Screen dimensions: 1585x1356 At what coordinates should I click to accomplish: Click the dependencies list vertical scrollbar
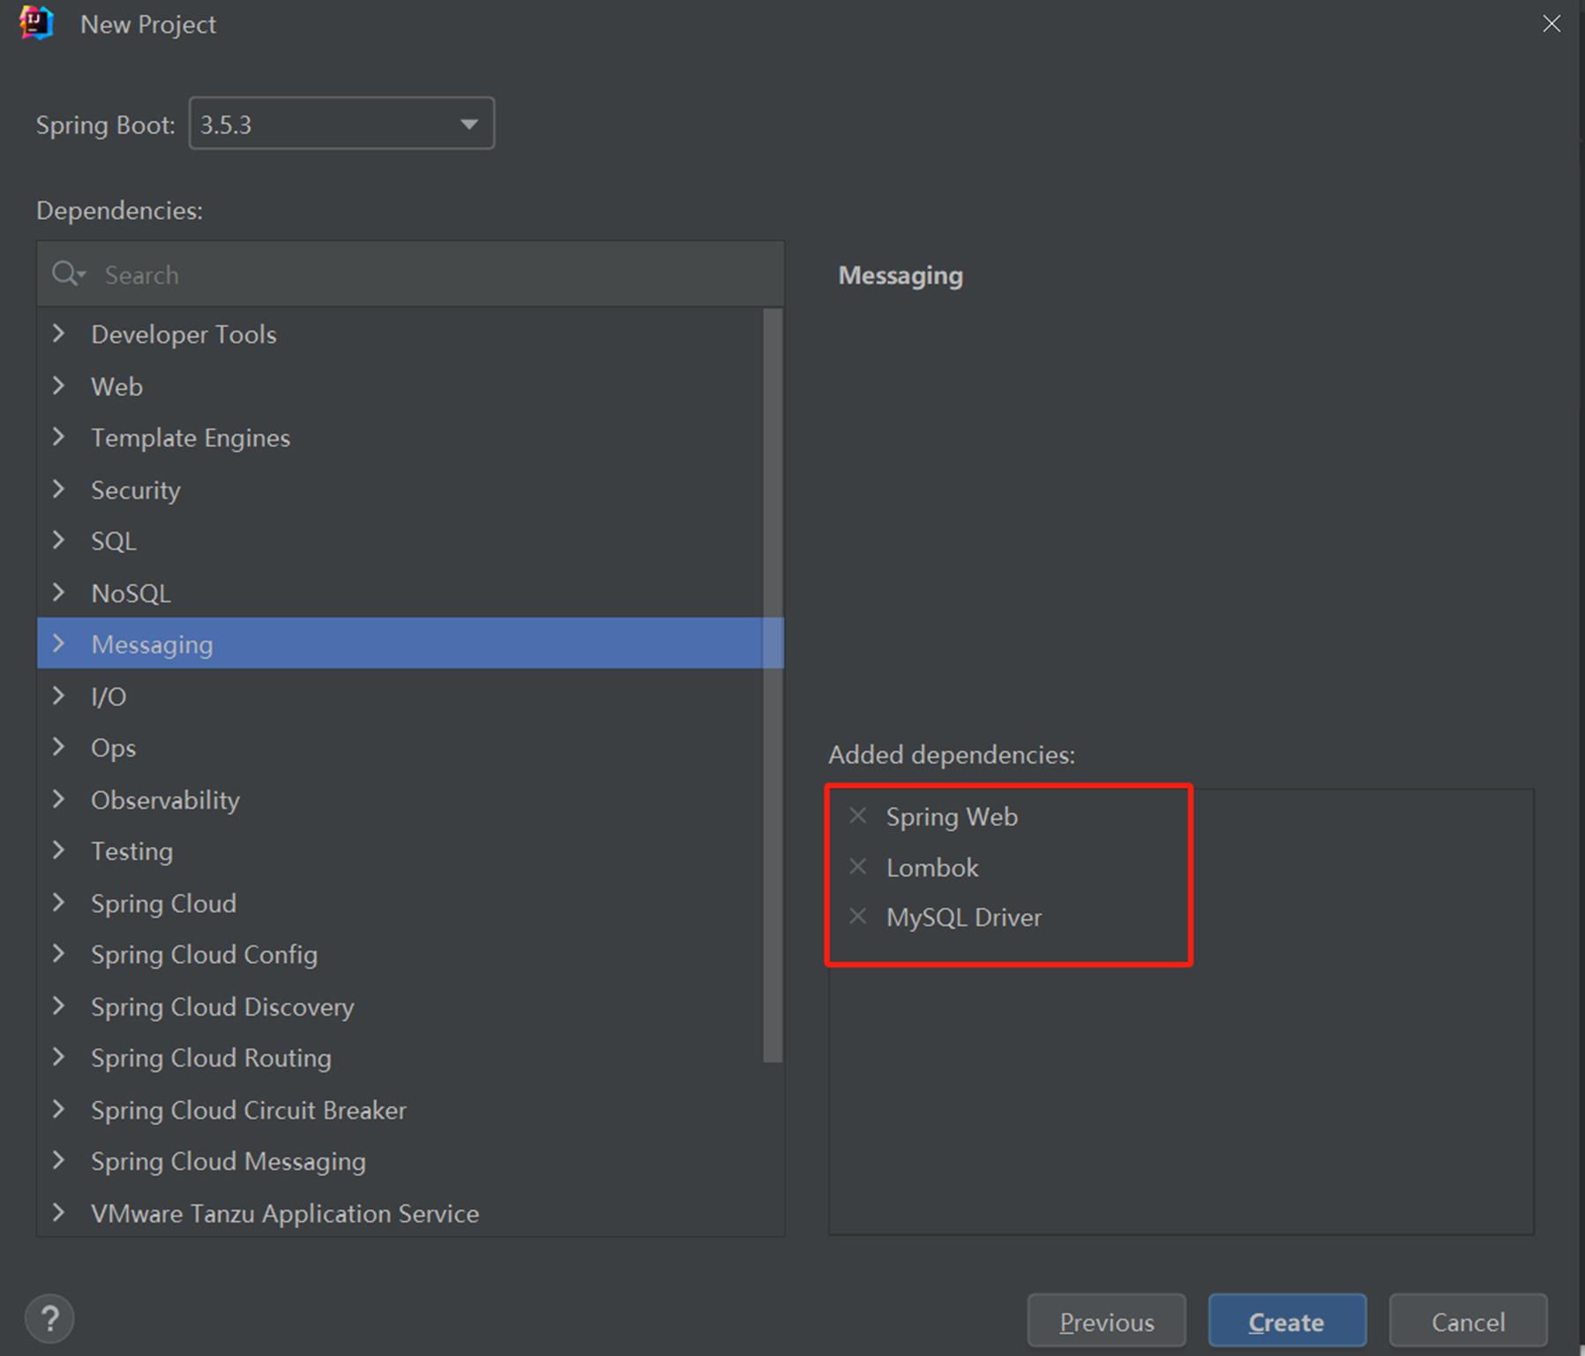773,685
